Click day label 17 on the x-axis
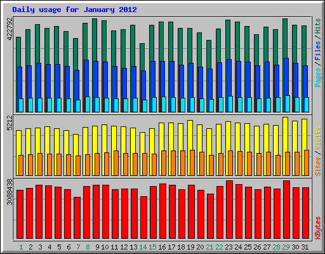Viewport: 325px width, 254px height. 171,247
